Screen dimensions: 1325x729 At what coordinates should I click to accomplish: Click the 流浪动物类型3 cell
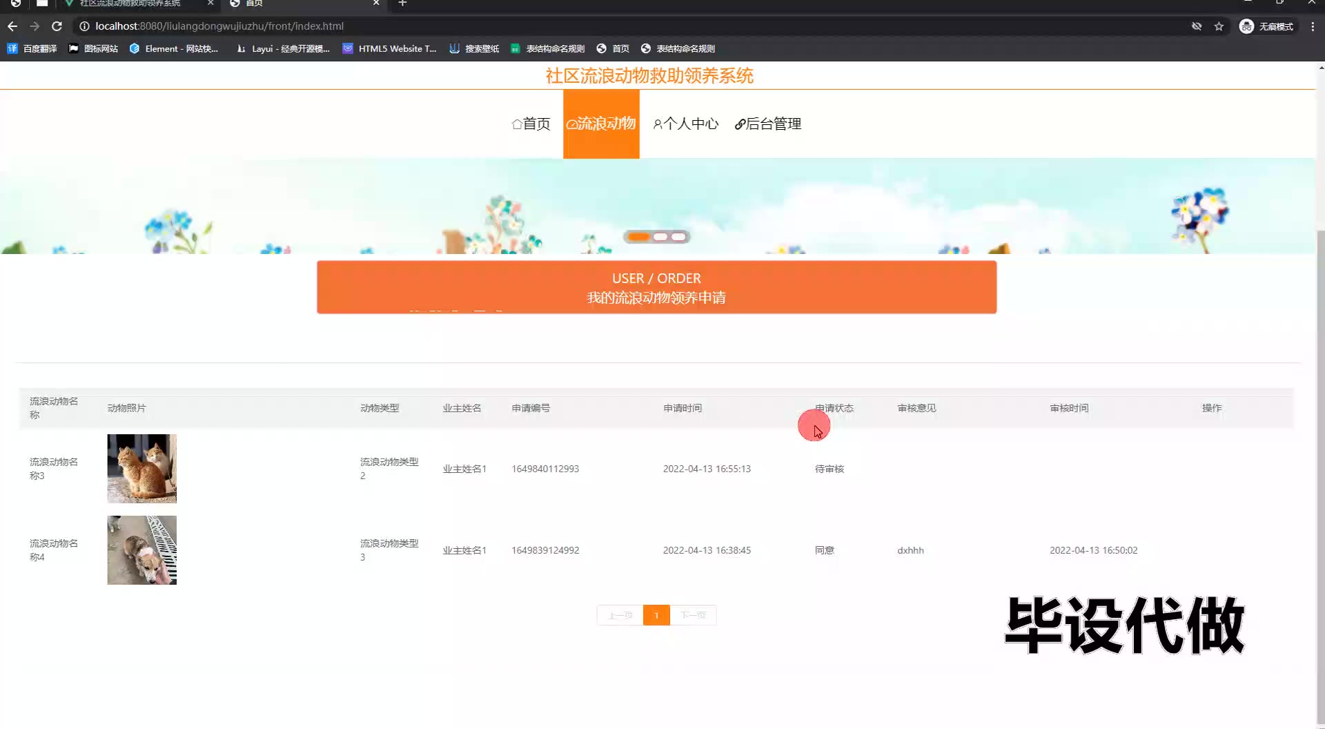389,550
